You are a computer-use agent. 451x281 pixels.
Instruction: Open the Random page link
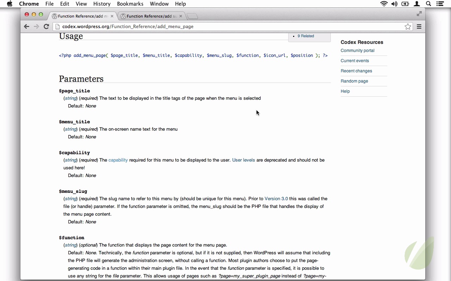(354, 81)
